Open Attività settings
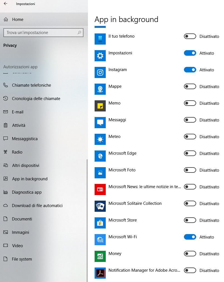The width and height of the screenshot is (224, 282). tap(44, 125)
